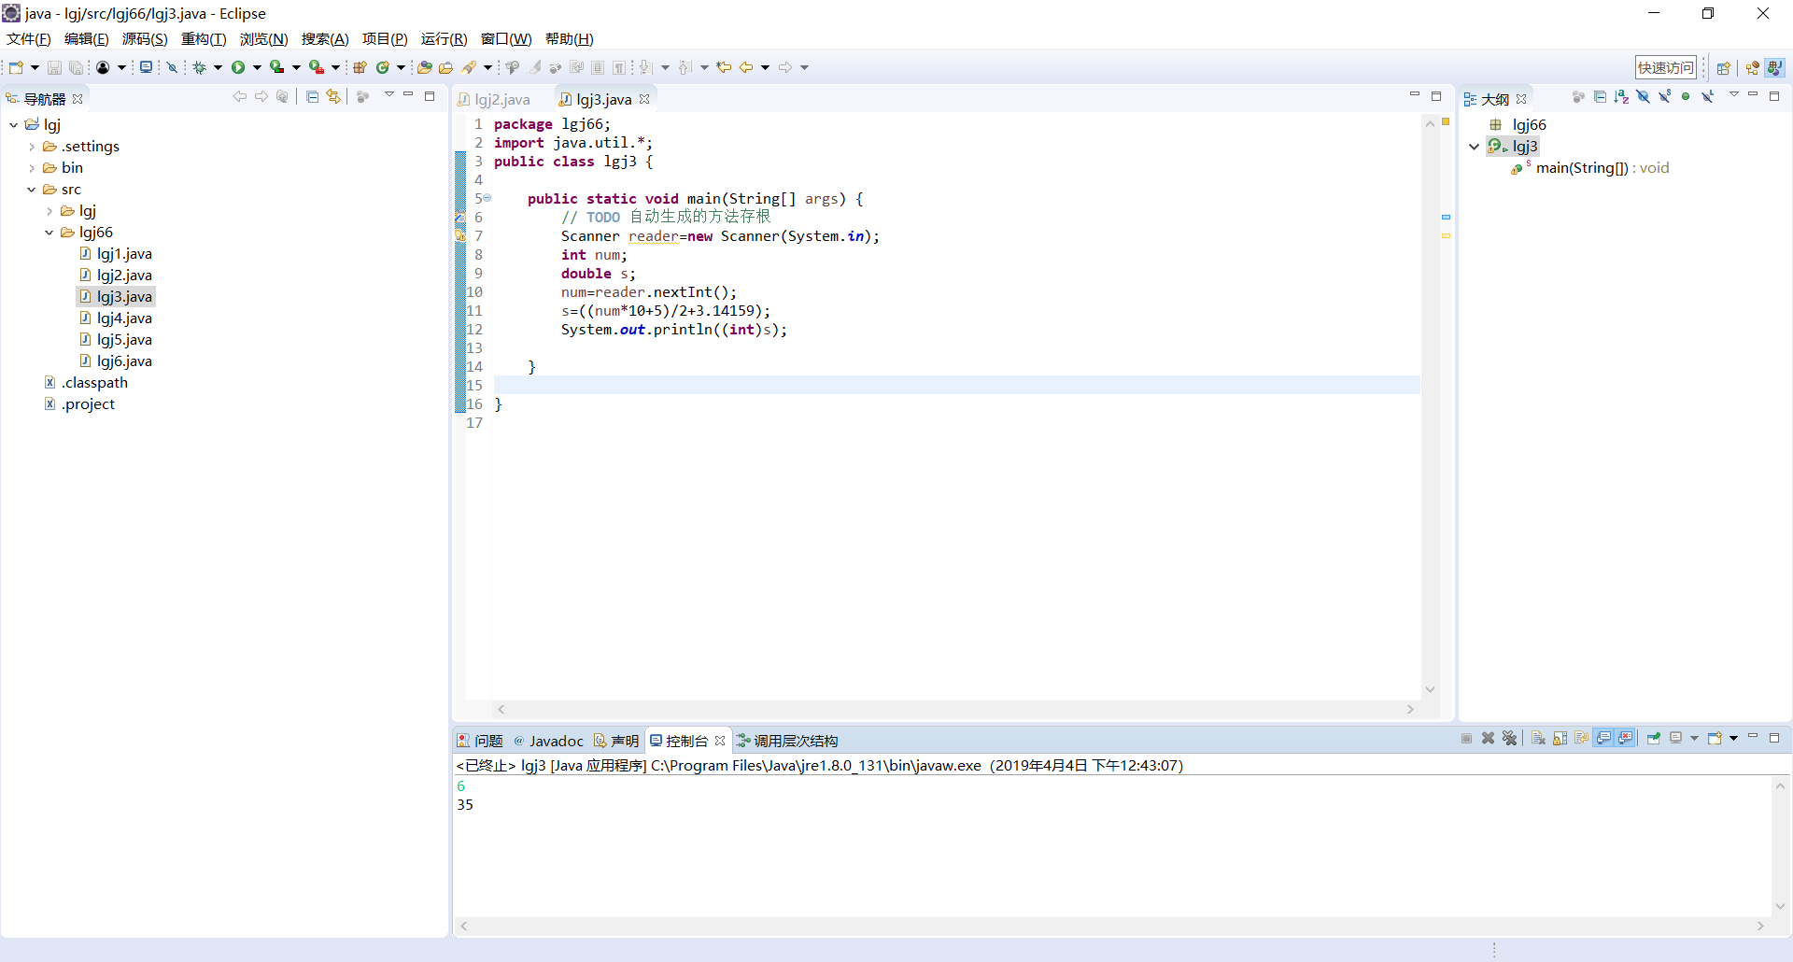Sort outline members alphabetically
The height and width of the screenshot is (962, 1793).
tap(1621, 97)
